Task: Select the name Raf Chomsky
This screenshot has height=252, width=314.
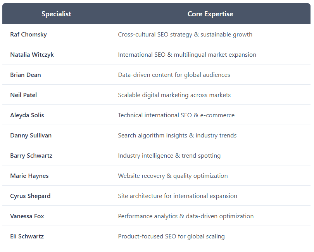Action: click(x=28, y=35)
